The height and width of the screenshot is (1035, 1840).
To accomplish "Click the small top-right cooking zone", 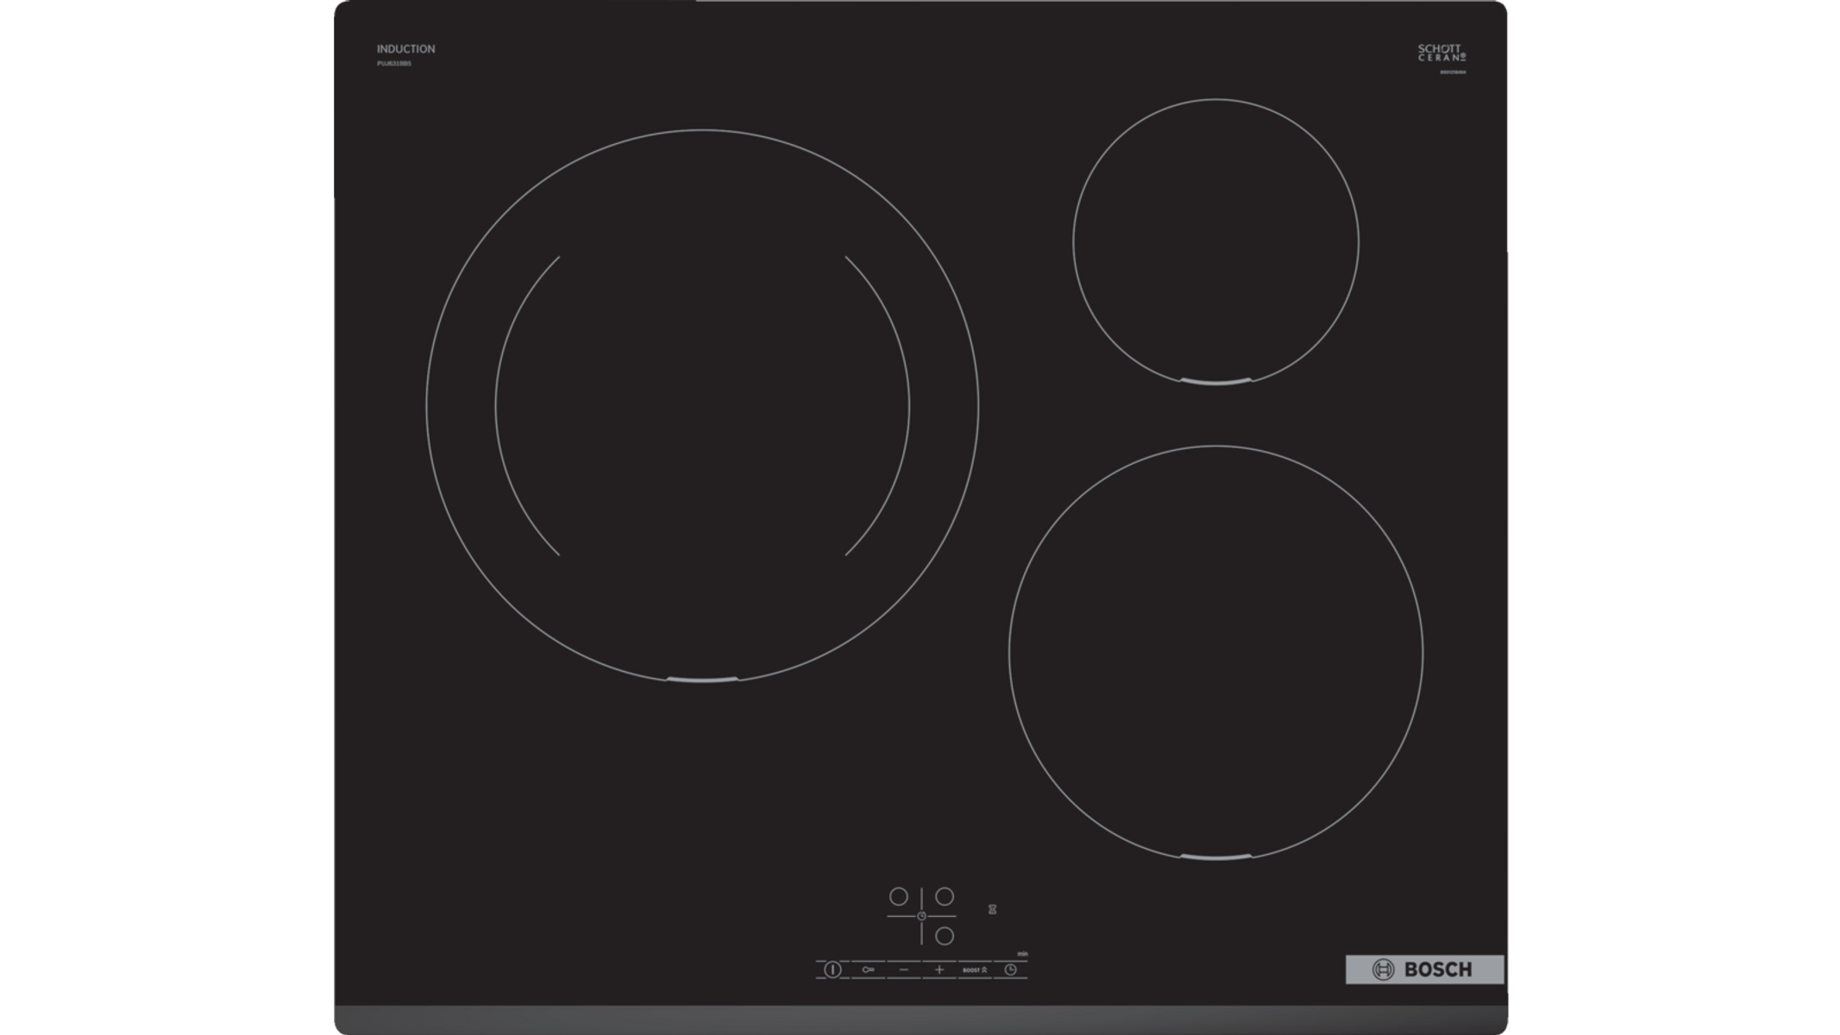I will (1215, 241).
